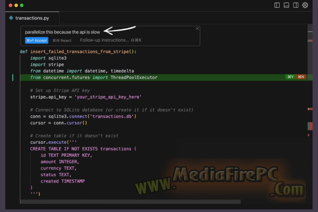
Task: Click the Python file icon in tab
Action: [11, 18]
